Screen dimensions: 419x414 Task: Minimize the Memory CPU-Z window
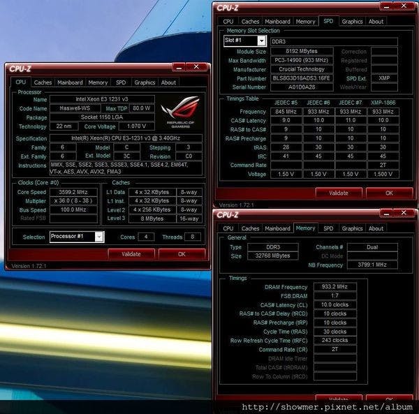click(386, 213)
